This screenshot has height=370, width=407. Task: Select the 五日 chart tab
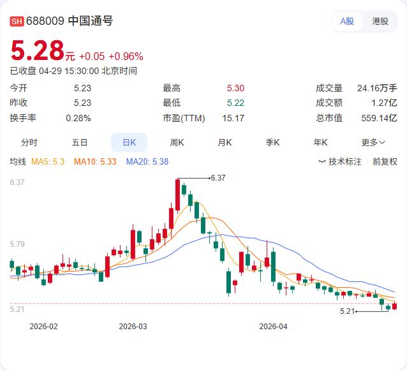pos(80,142)
